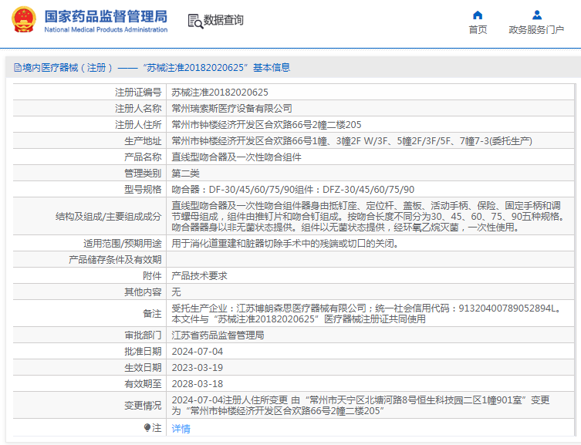Image resolution: width=581 pixels, height=445 pixels.
Task: Click the 首页 home icon
Action: click(478, 15)
